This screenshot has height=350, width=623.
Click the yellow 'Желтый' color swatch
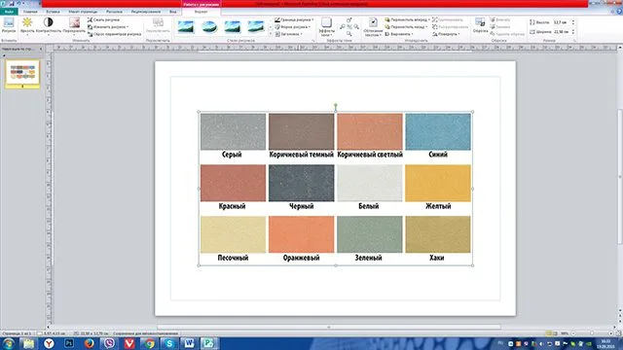[438, 184]
